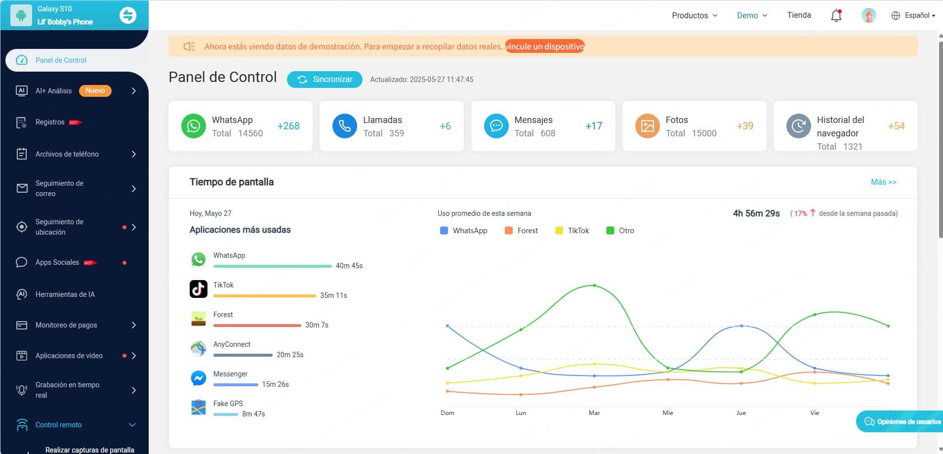The width and height of the screenshot is (943, 454).
Task: Expand Aplicaciones de vídeo chevron
Action: click(x=134, y=356)
